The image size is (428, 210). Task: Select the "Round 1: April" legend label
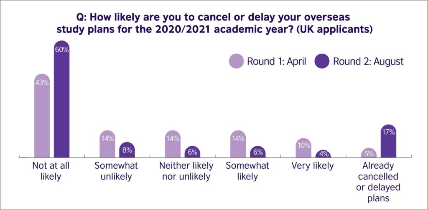(277, 61)
